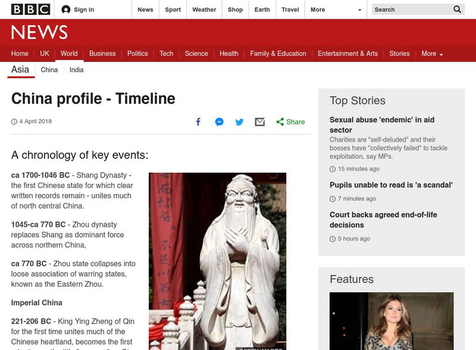Click the Features woman photo thumbnail

392,321
